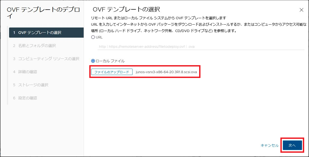Click the ローカル ファイル label text

click(110, 61)
